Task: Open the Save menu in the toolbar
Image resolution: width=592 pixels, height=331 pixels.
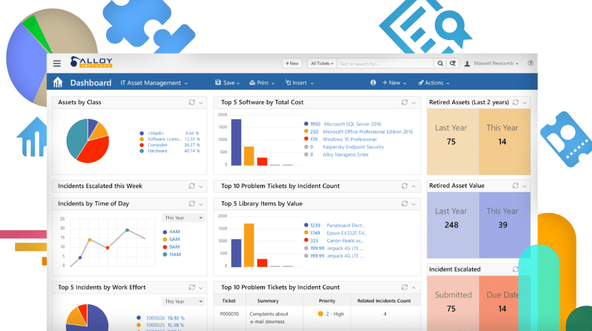Action: click(x=227, y=83)
